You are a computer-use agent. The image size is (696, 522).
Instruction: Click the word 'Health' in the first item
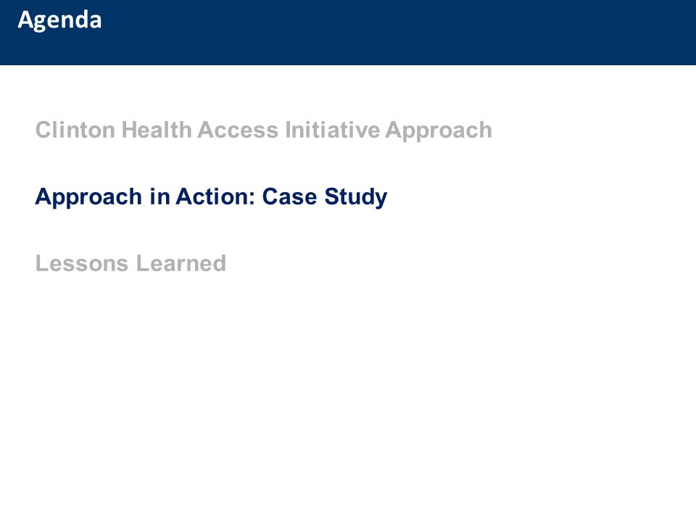coord(157,130)
